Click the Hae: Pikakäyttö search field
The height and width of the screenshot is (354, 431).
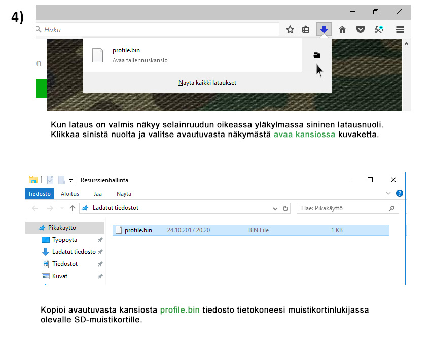click(342, 208)
